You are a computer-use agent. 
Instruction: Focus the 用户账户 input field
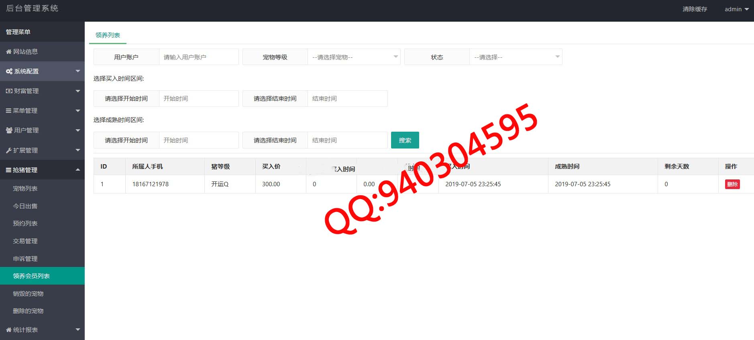pyautogui.click(x=199, y=57)
